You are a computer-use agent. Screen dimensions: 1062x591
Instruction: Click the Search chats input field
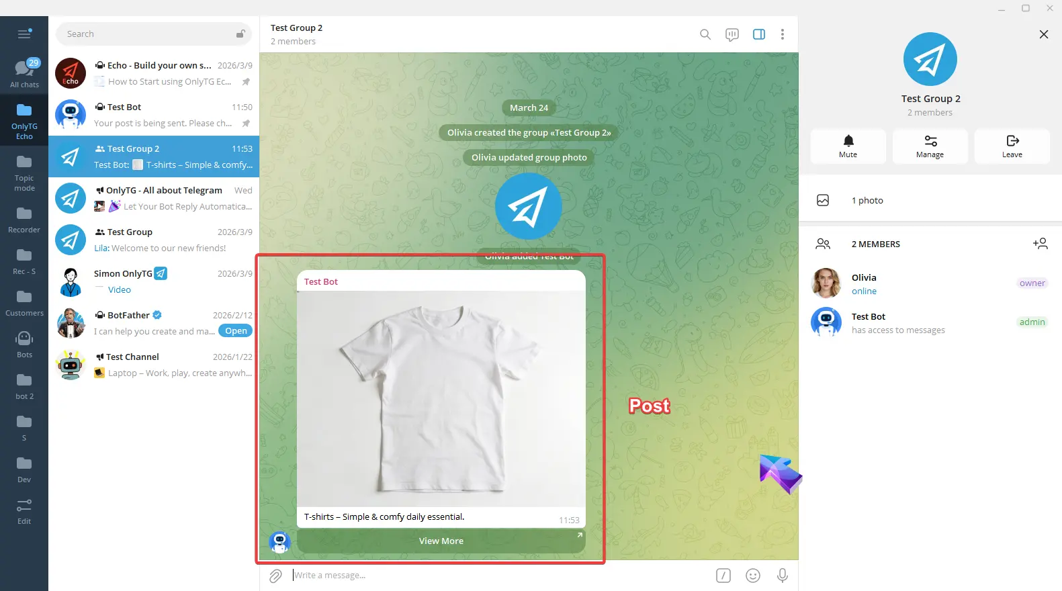[x=148, y=34]
